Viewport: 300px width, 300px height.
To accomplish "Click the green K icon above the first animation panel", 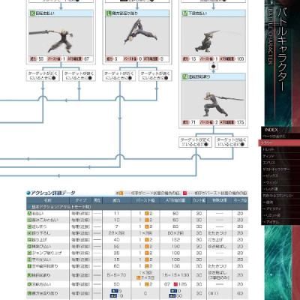I will tap(32, 13).
